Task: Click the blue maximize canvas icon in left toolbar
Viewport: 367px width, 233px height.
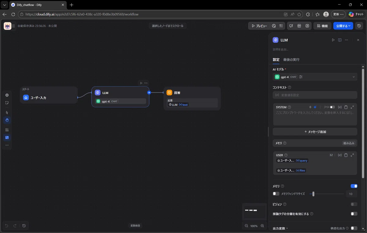Action: 7,137
